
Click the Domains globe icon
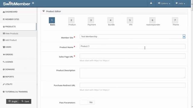(x=4, y=69)
